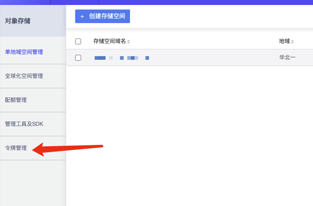
Task: Open 全球化空间管理 from the sidebar
Action: coord(24,76)
